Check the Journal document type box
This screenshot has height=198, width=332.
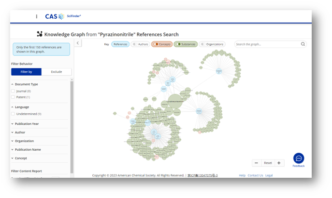pyautogui.click(x=13, y=91)
